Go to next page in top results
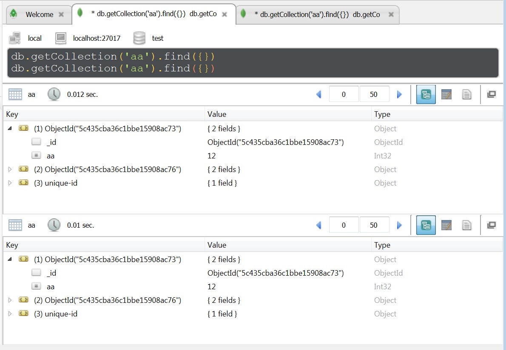Viewport: 506px width, 350px height. click(399, 94)
